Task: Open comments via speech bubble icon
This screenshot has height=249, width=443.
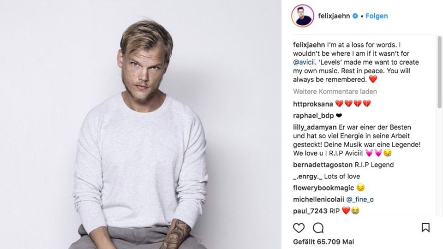Action: tap(318, 228)
